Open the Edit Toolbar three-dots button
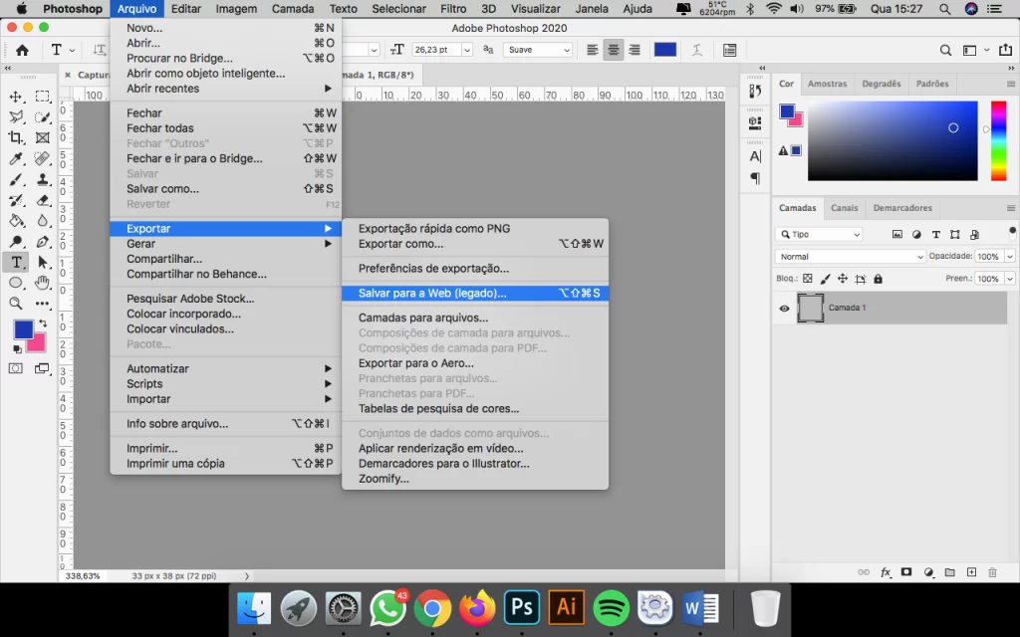The width and height of the screenshot is (1020, 637). pos(42,304)
